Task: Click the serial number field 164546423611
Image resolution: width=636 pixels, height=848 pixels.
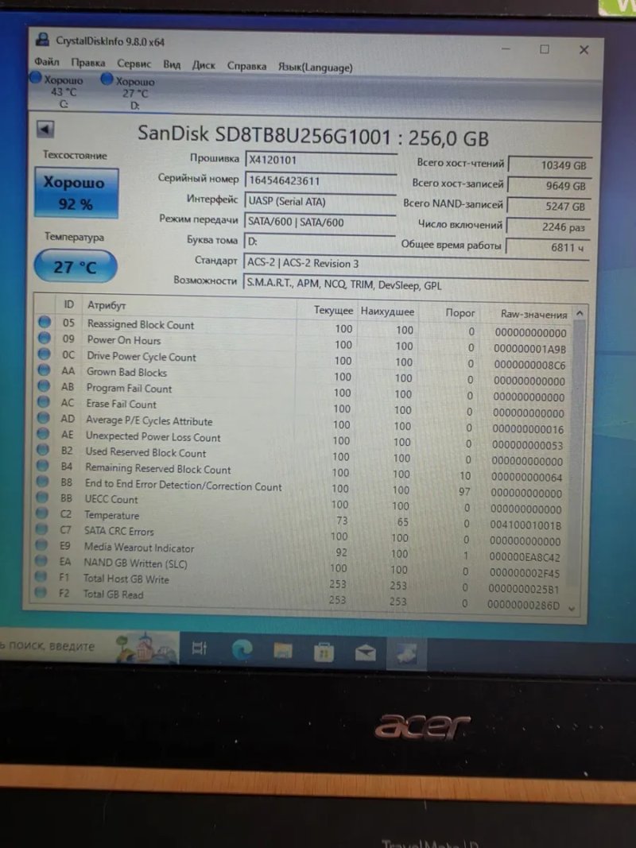Action: 320,180
